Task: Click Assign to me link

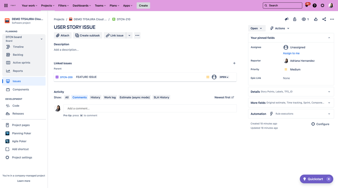Action: click(x=291, y=53)
